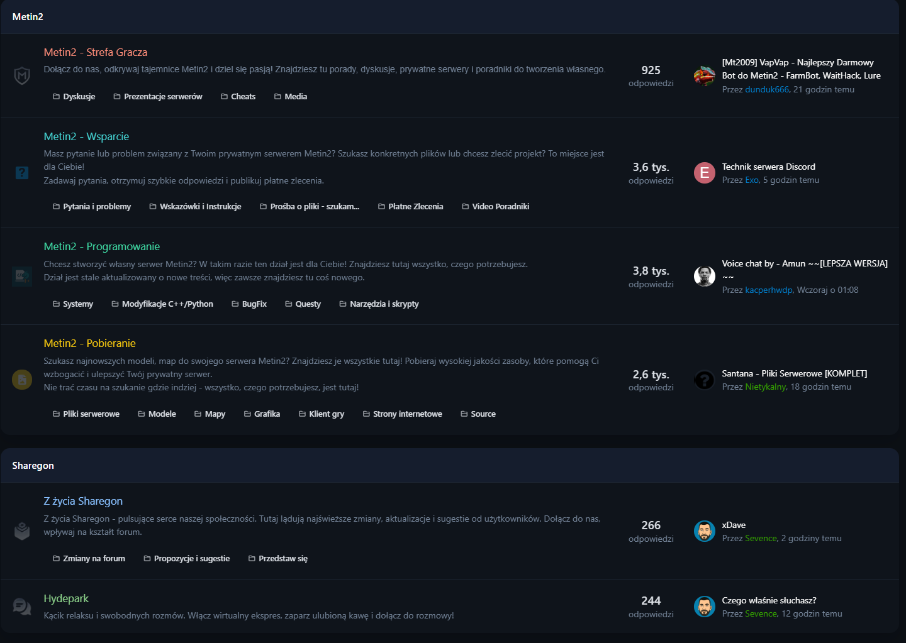Click the yellow file icon beside Metin2 - Pobieranie
The height and width of the screenshot is (643, 906).
tap(22, 380)
